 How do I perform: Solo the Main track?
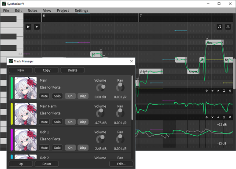tap(57, 96)
